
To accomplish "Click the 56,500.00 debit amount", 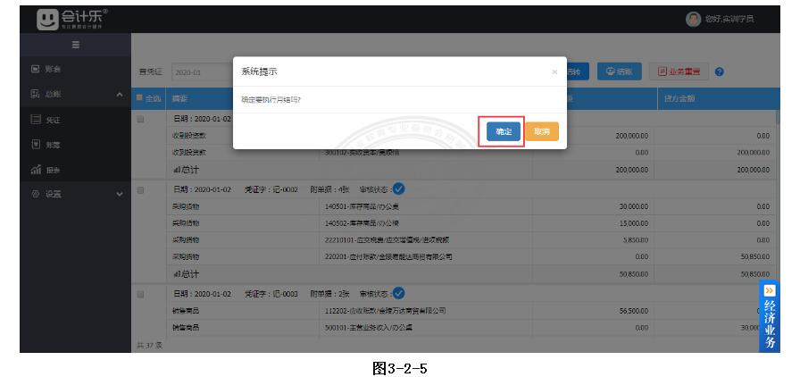I will click(x=634, y=311).
